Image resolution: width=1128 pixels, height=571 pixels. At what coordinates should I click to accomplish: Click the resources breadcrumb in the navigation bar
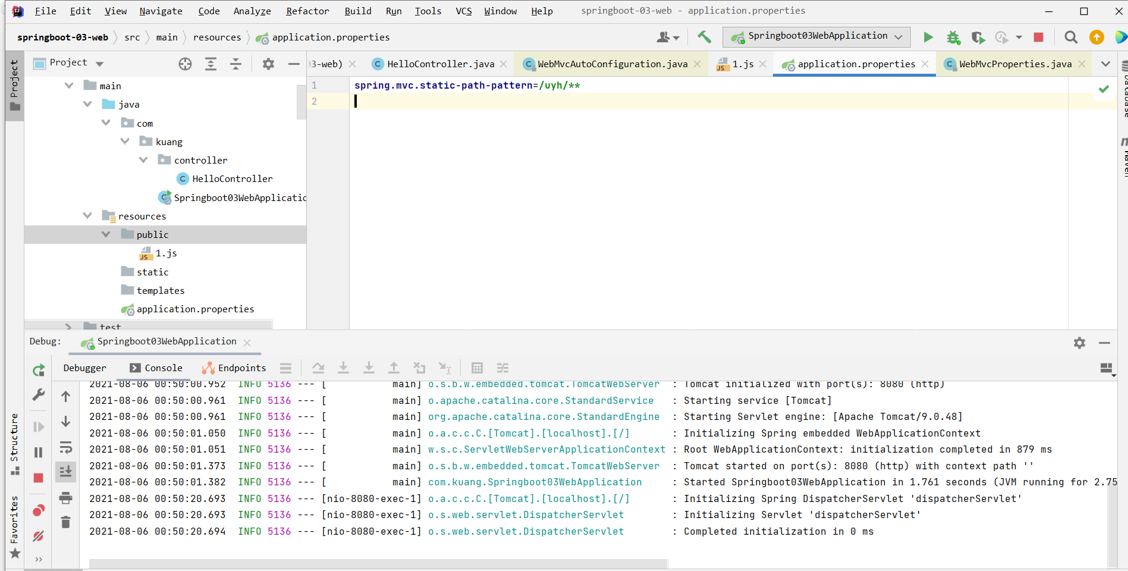point(217,37)
